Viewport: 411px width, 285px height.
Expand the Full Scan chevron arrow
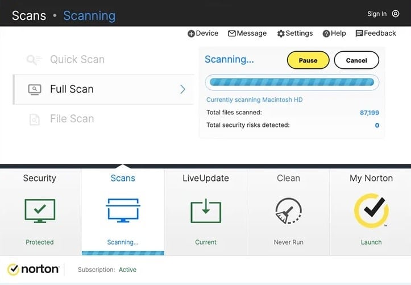pos(182,89)
